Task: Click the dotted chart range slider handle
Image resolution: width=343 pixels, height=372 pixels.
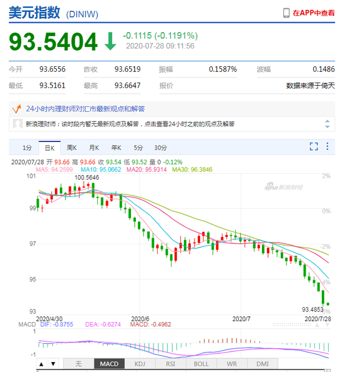Action: [292, 324]
